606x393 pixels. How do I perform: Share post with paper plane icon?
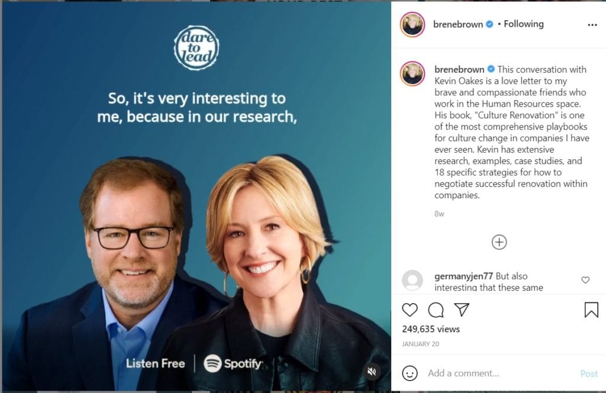[x=462, y=310]
